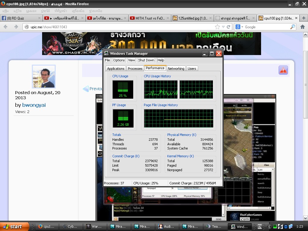
Task: Open the Help menu in Task Manager
Action: pos(161,60)
